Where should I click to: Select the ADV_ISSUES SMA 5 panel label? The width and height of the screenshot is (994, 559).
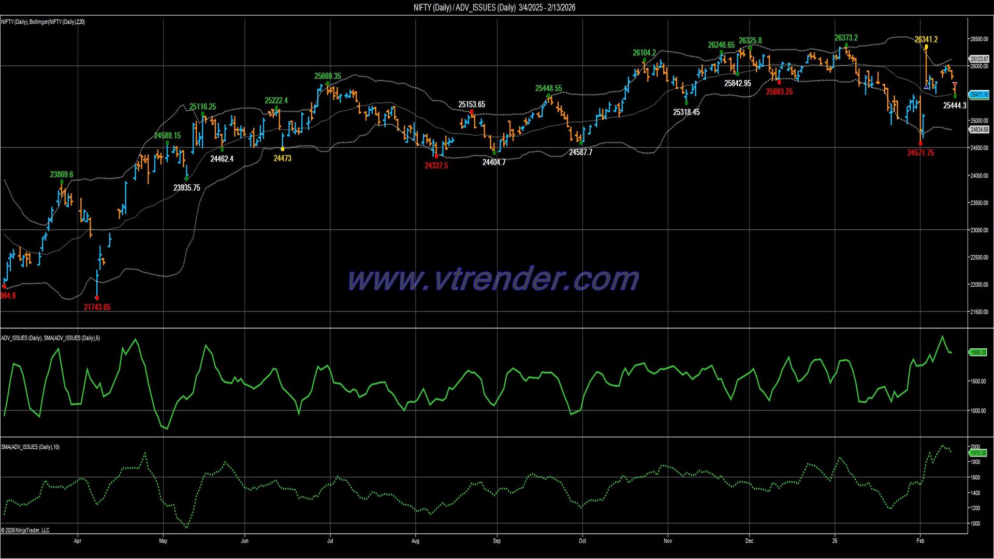51,338
